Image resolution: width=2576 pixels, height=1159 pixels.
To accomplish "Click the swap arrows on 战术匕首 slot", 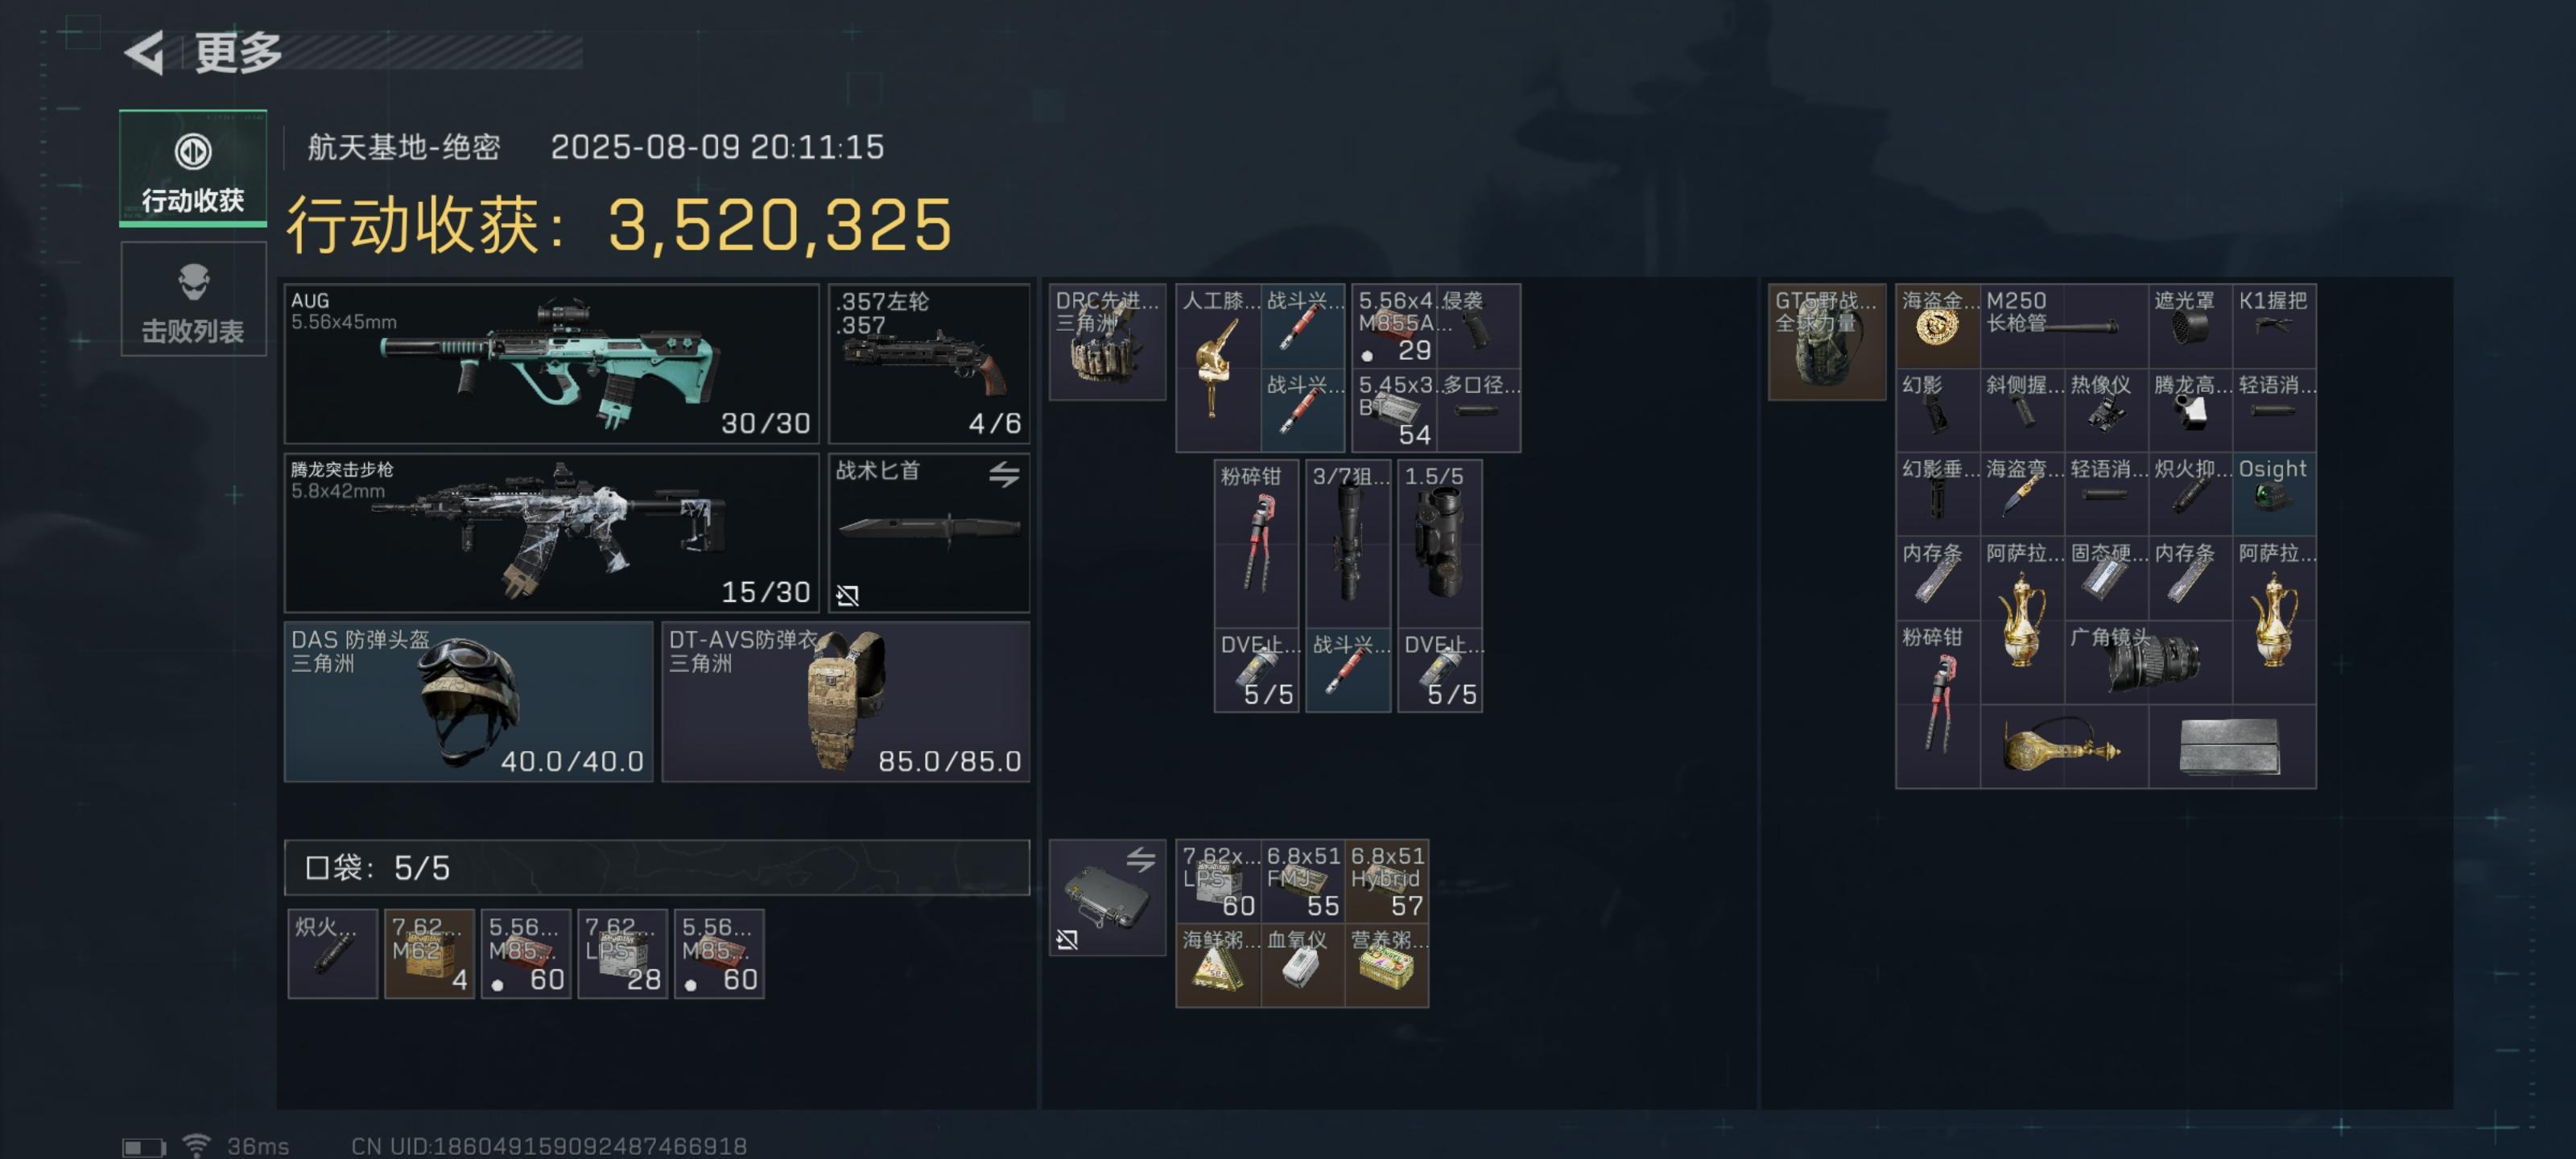I will point(1004,474).
